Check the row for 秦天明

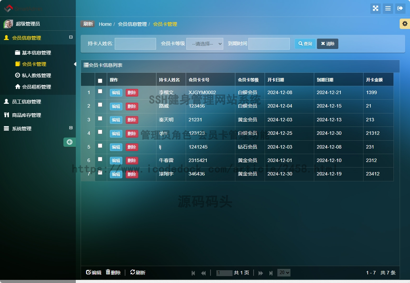coord(100,119)
